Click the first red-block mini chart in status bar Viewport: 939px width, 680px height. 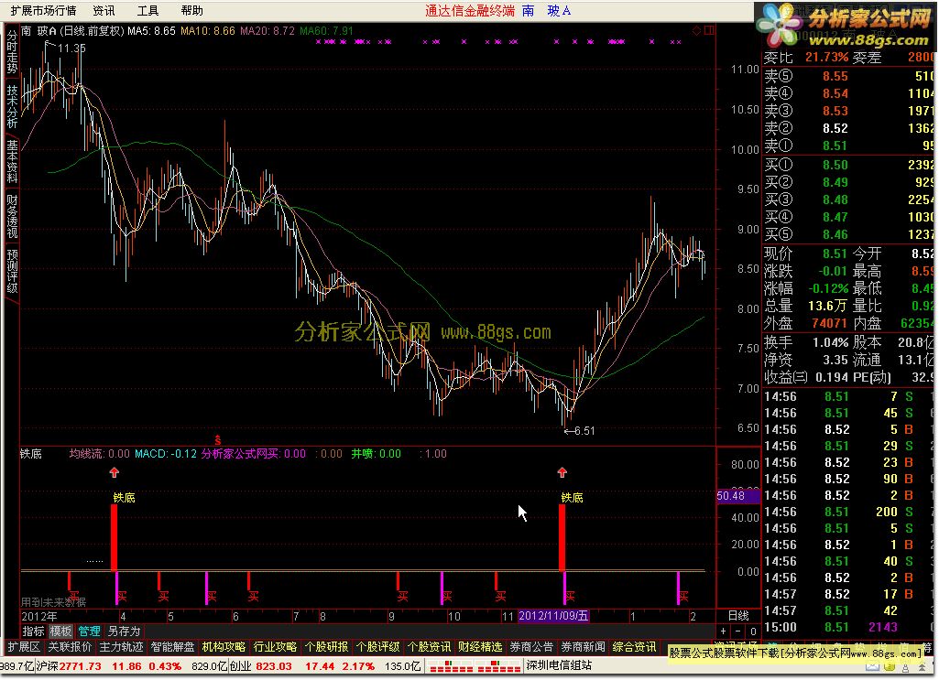coord(449,666)
